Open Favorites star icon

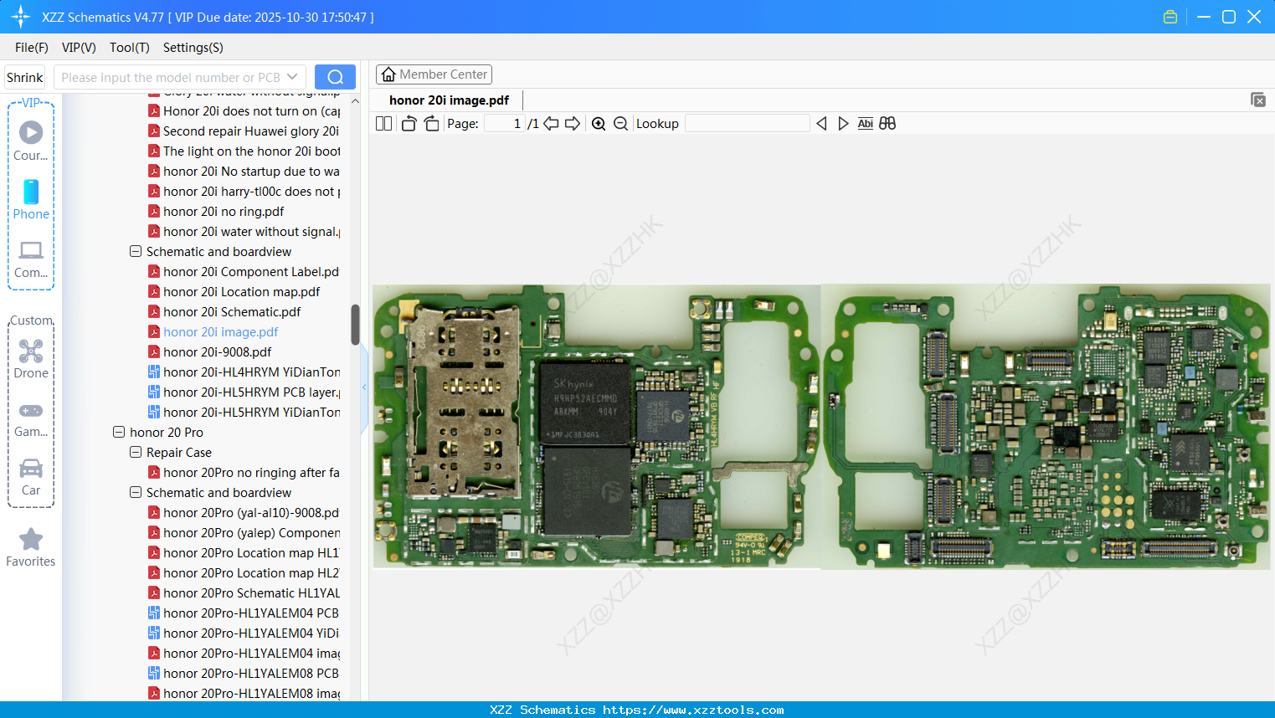click(x=31, y=547)
